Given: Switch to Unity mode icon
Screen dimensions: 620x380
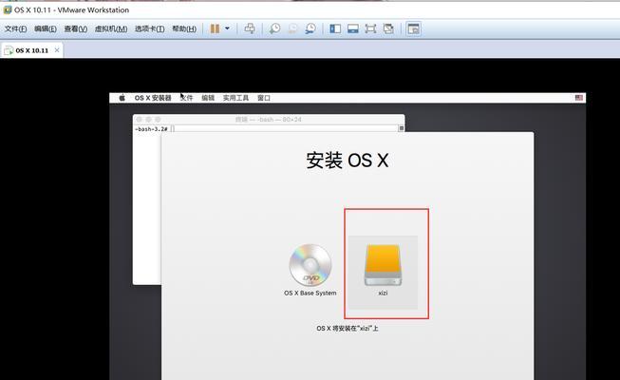Looking at the screenshot, I should (x=388, y=28).
